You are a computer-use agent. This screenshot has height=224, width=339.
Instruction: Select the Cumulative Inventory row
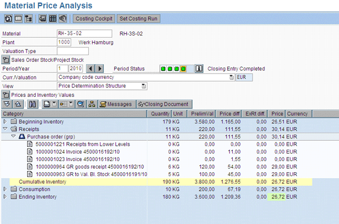point(161,182)
